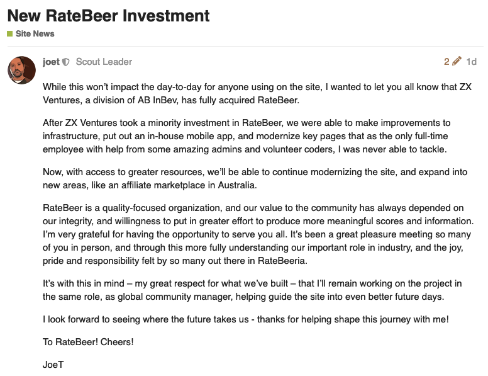Click the New RateBeer Investment topic title

(x=108, y=16)
